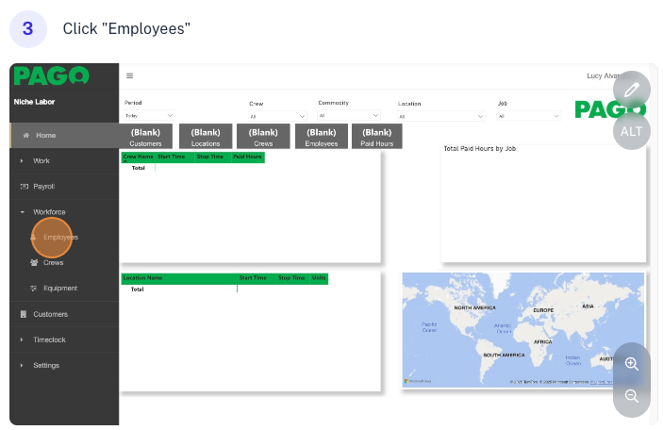This screenshot has width=663, height=430.
Task: Click the pencil edit icon
Action: 631,90
